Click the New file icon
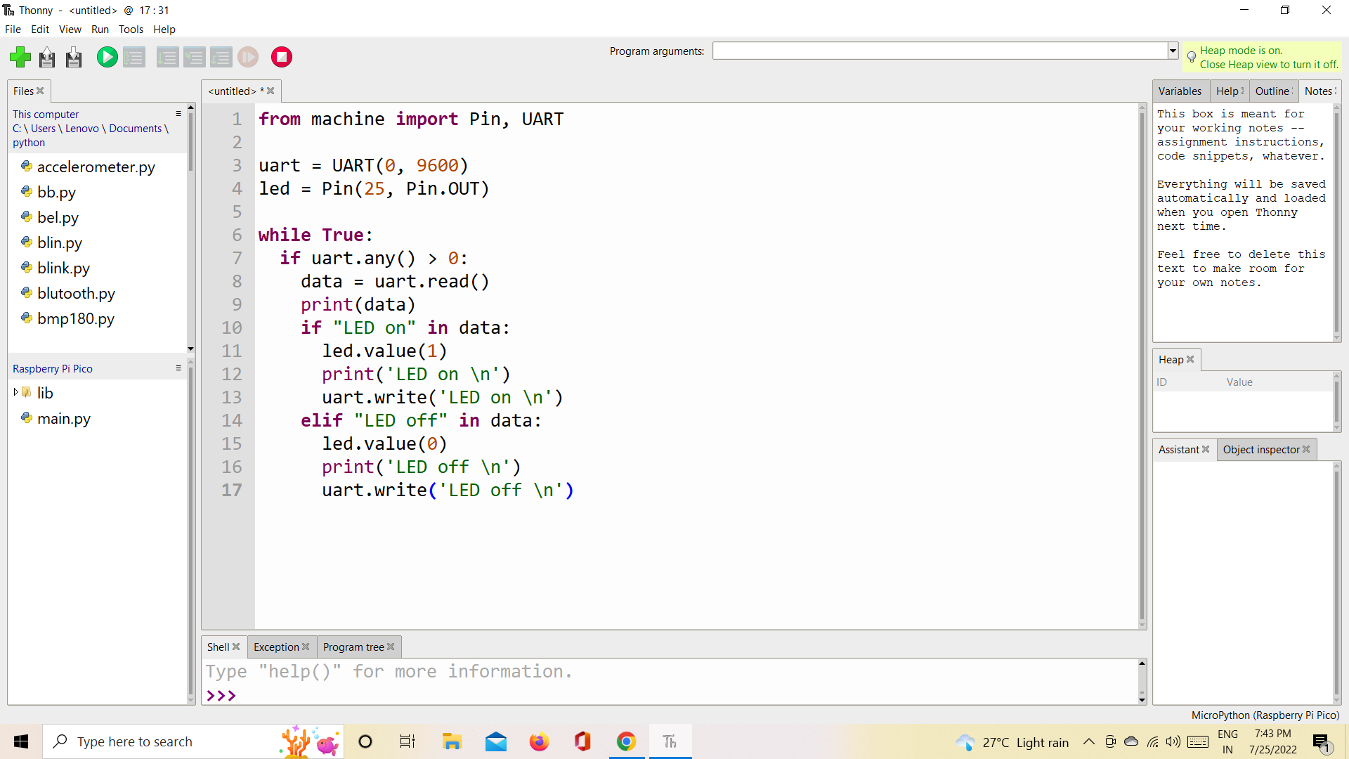1349x759 pixels. (x=20, y=56)
